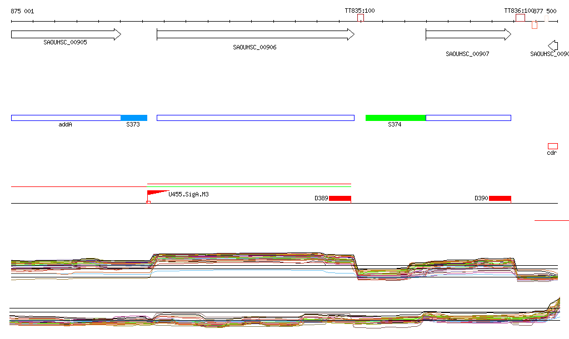
Task: Click the blue outlined box right of S374
Action: (468, 118)
